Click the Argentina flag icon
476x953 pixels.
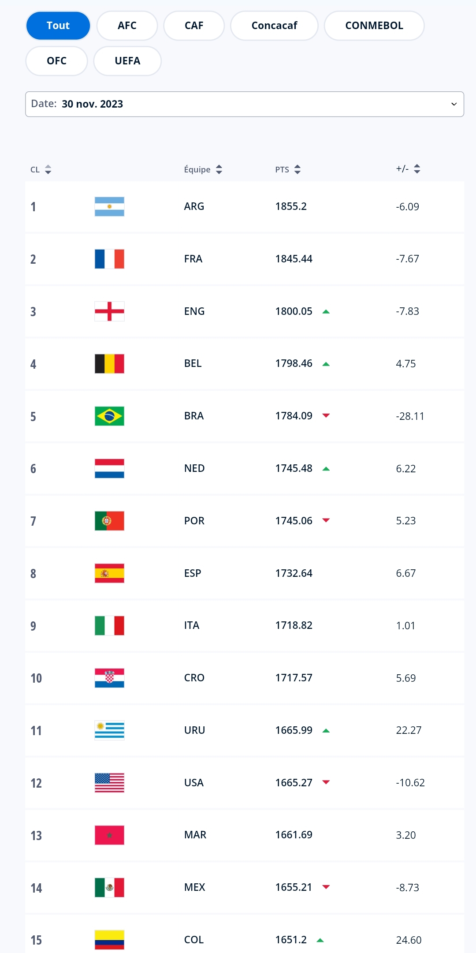pos(109,206)
